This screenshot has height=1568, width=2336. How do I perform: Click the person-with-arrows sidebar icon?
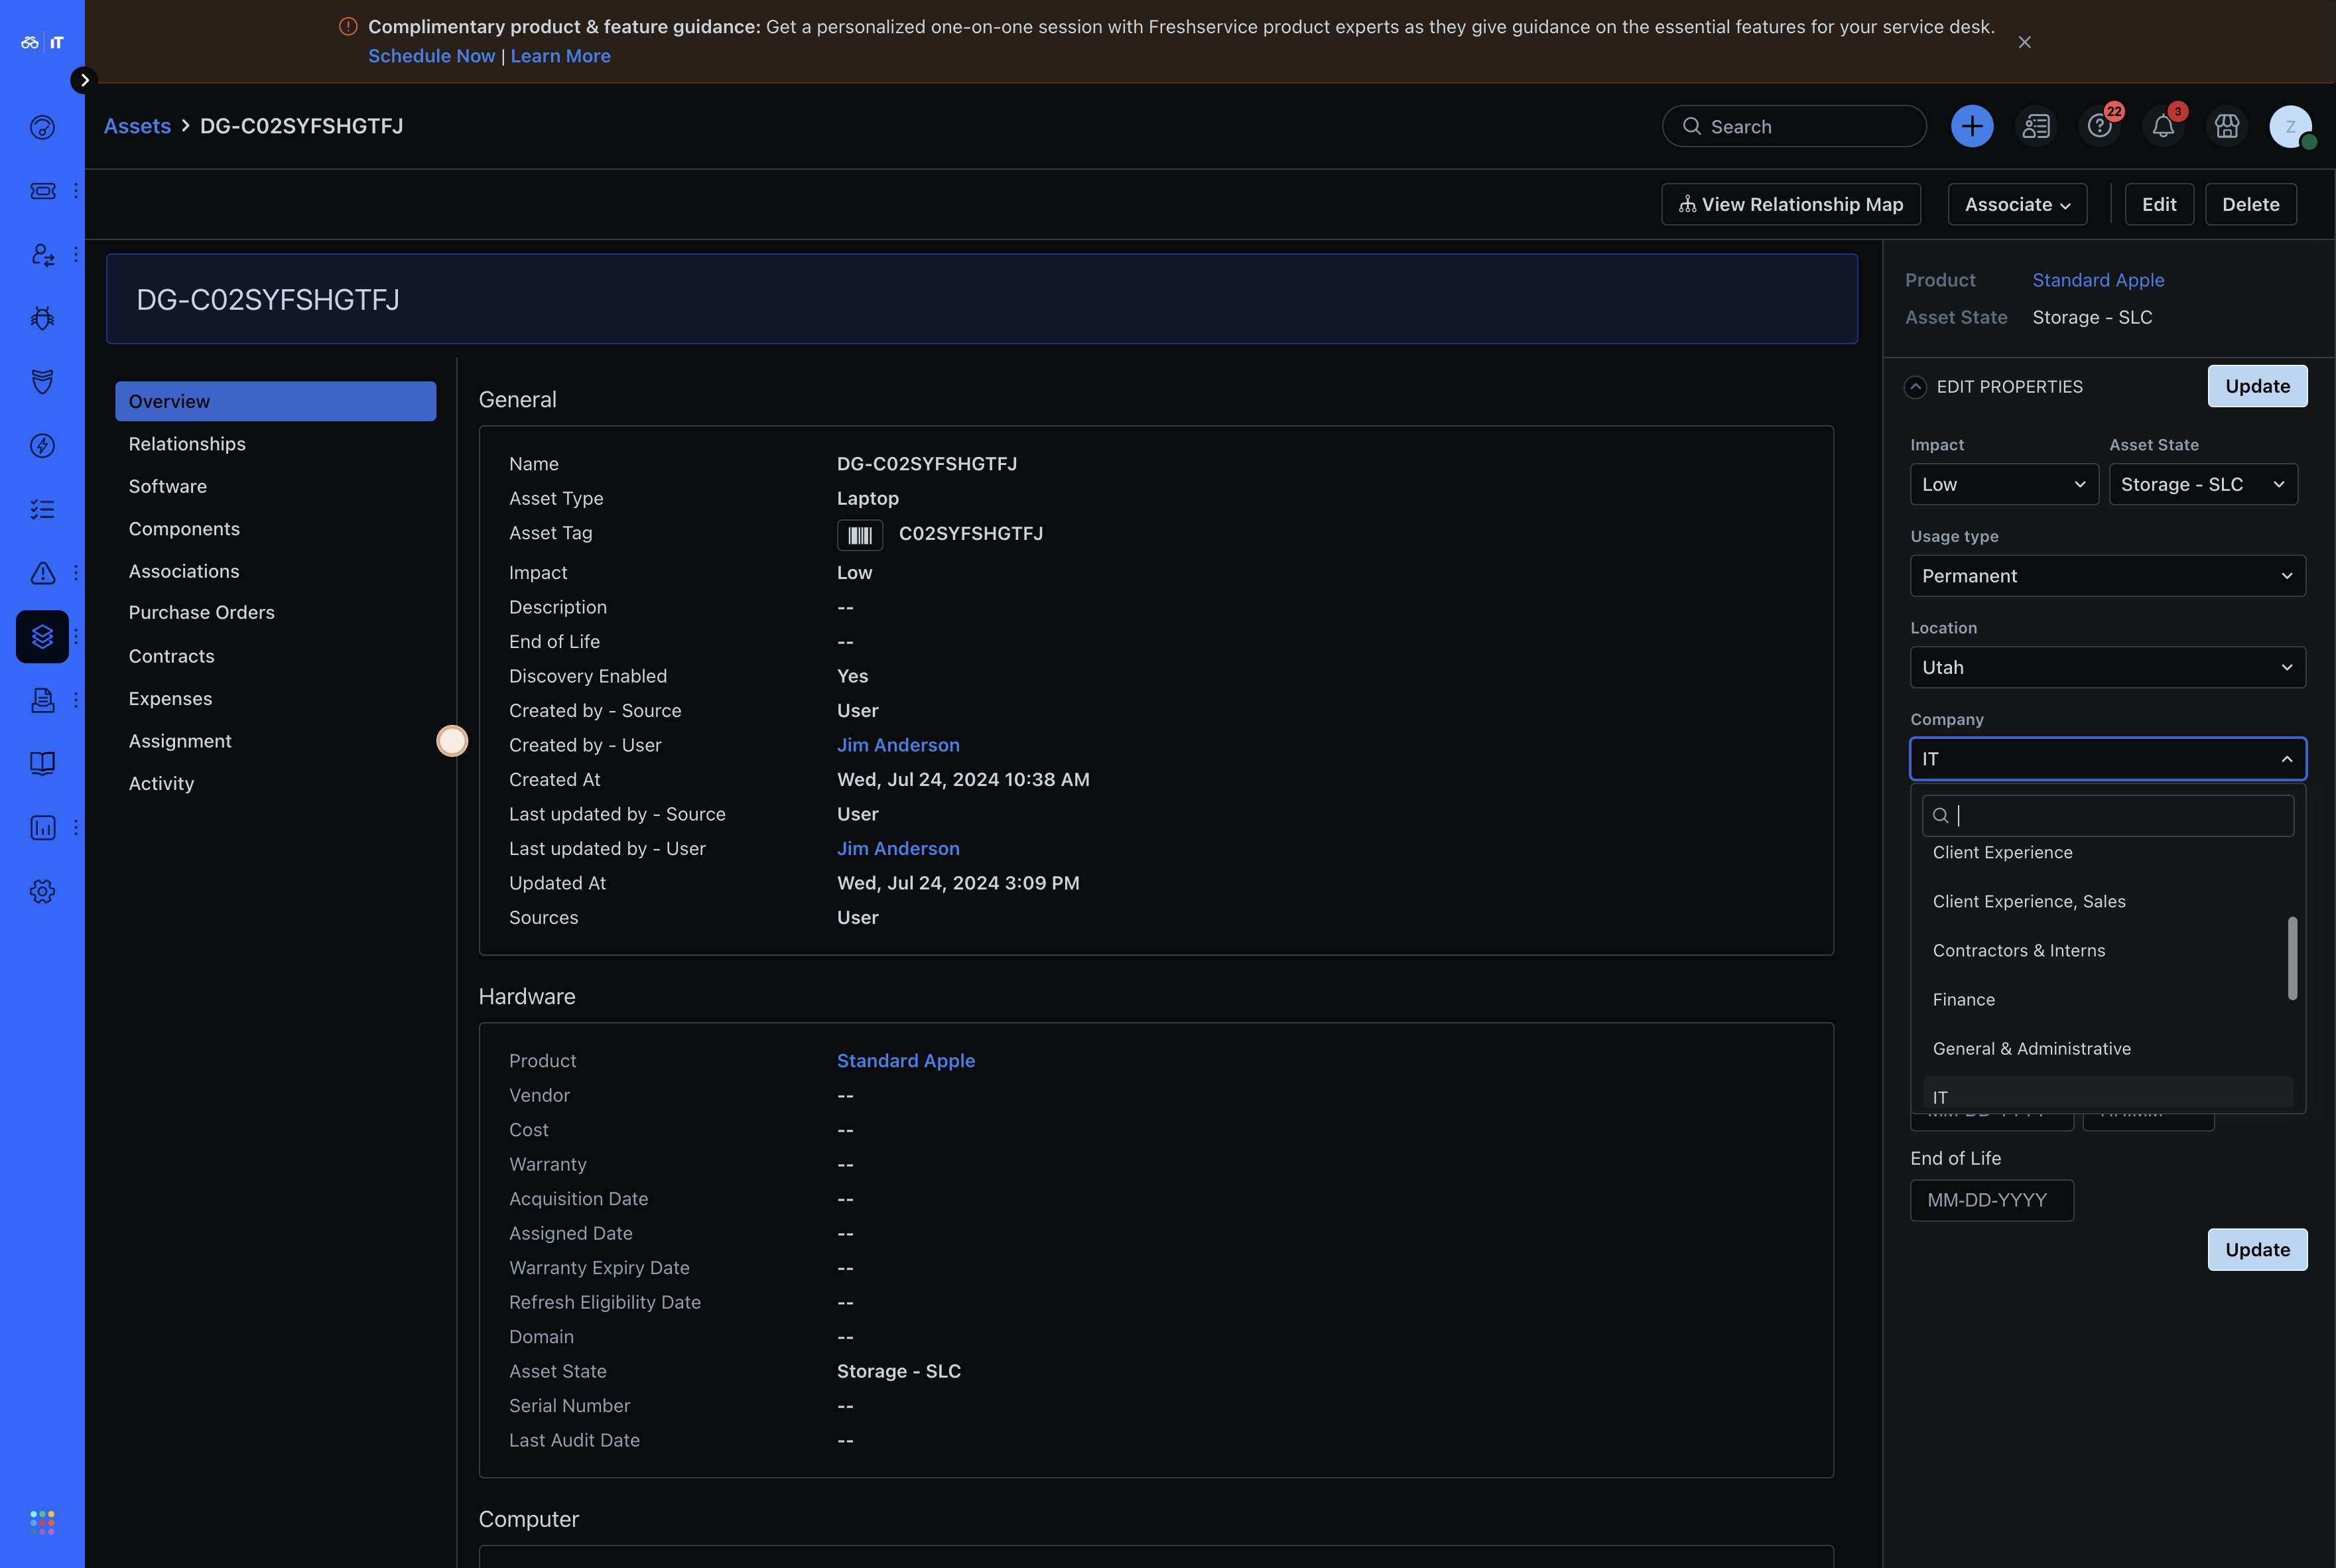(x=42, y=255)
